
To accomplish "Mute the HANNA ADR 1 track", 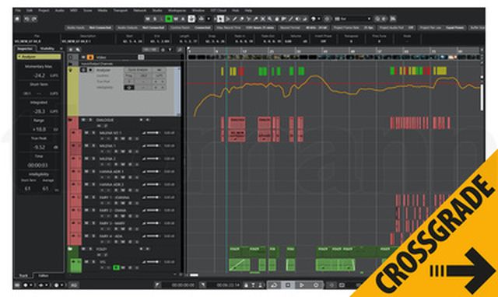I will click(x=86, y=171).
